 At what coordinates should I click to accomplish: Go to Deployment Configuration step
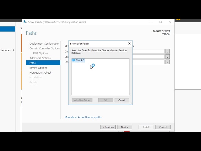(x=44, y=44)
